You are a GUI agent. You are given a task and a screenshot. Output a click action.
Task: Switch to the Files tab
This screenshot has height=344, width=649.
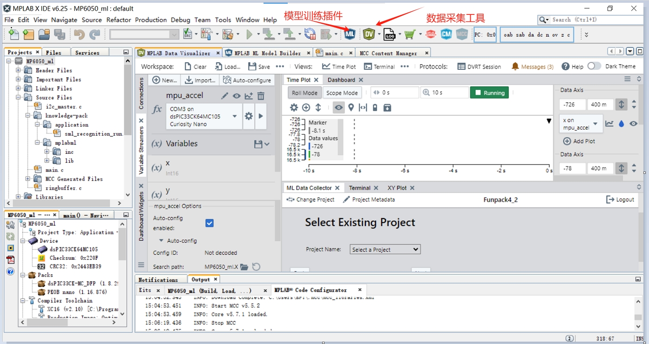54,53
